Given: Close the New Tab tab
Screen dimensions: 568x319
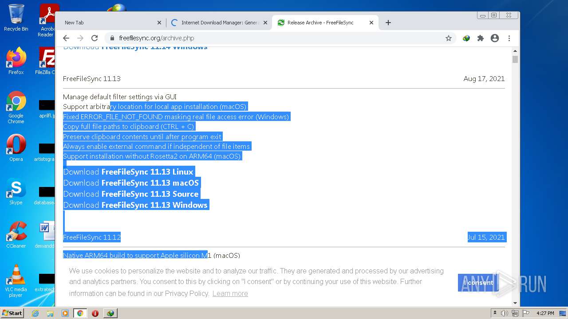Looking at the screenshot, I should coord(160,23).
